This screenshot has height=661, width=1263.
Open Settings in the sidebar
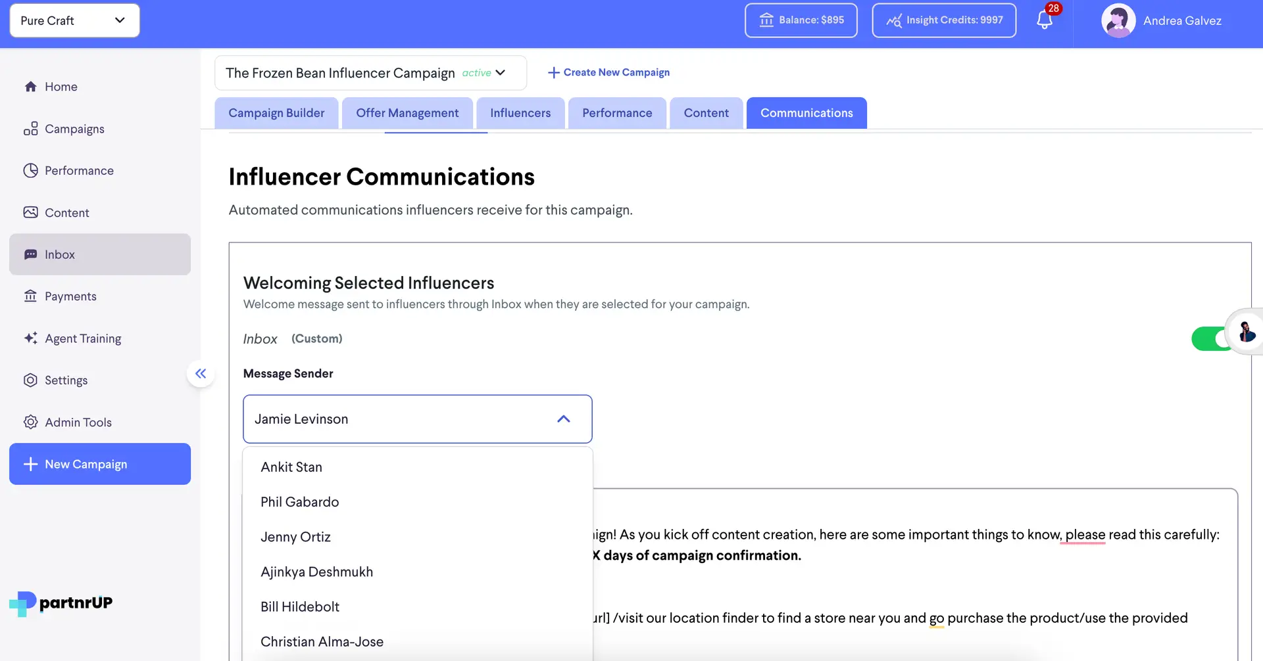(100, 380)
